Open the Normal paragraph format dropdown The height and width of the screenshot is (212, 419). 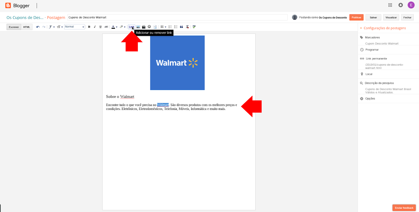coord(75,27)
